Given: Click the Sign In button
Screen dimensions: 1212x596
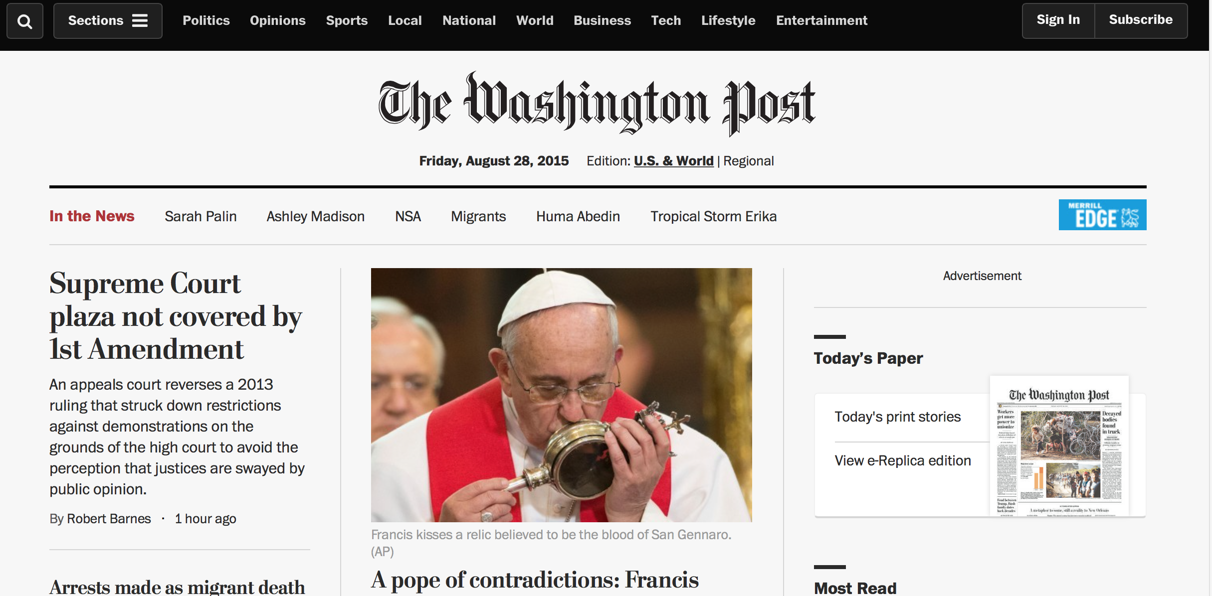Looking at the screenshot, I should [1058, 20].
